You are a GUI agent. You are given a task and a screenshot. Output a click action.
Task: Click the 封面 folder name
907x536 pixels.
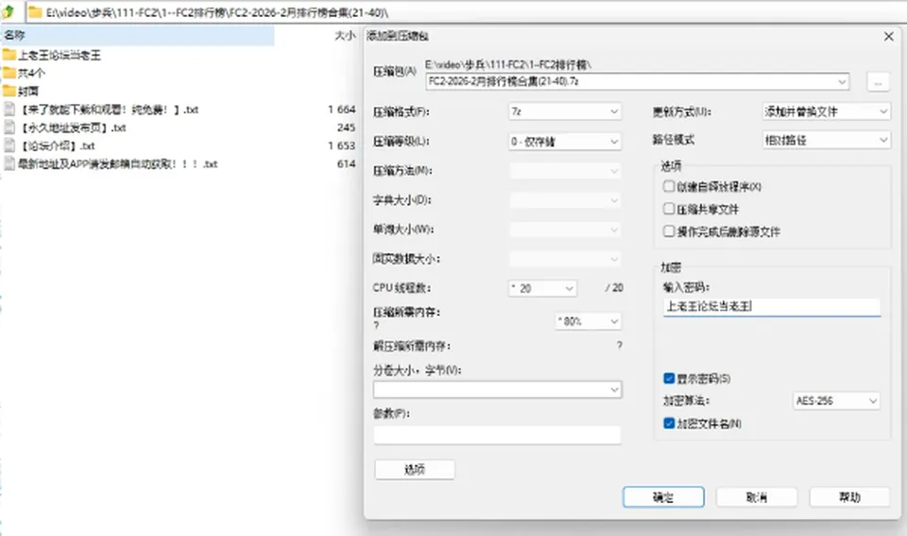pyautogui.click(x=28, y=91)
